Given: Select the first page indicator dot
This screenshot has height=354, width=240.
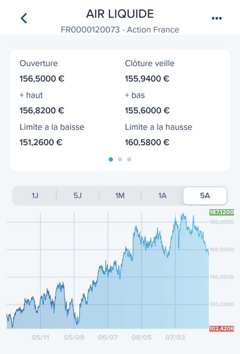Looking at the screenshot, I should [x=111, y=159].
